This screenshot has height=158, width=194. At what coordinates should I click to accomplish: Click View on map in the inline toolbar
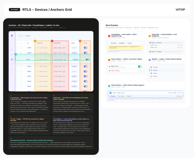pos(121,96)
